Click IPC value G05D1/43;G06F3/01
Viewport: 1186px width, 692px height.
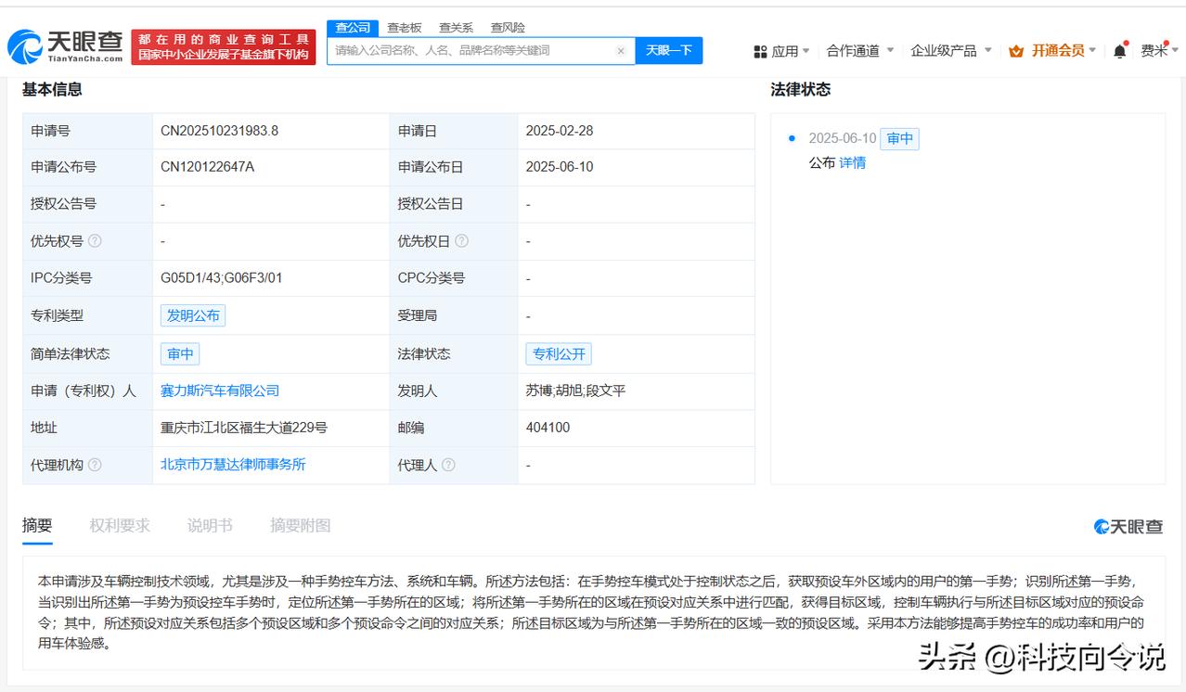click(221, 278)
